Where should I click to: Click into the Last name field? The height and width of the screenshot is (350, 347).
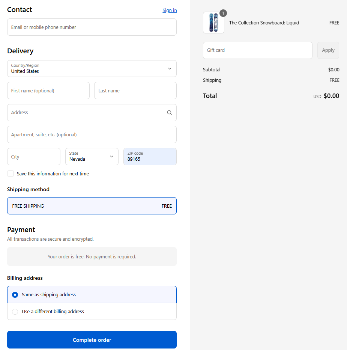[135, 91]
